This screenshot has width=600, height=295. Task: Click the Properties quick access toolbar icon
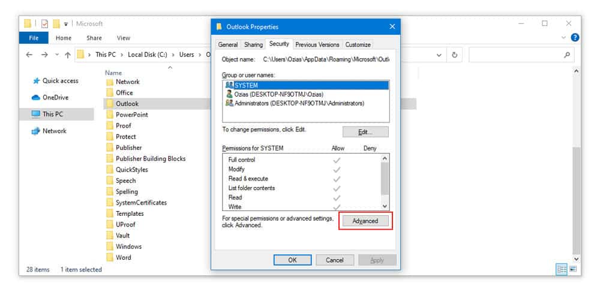(x=44, y=24)
